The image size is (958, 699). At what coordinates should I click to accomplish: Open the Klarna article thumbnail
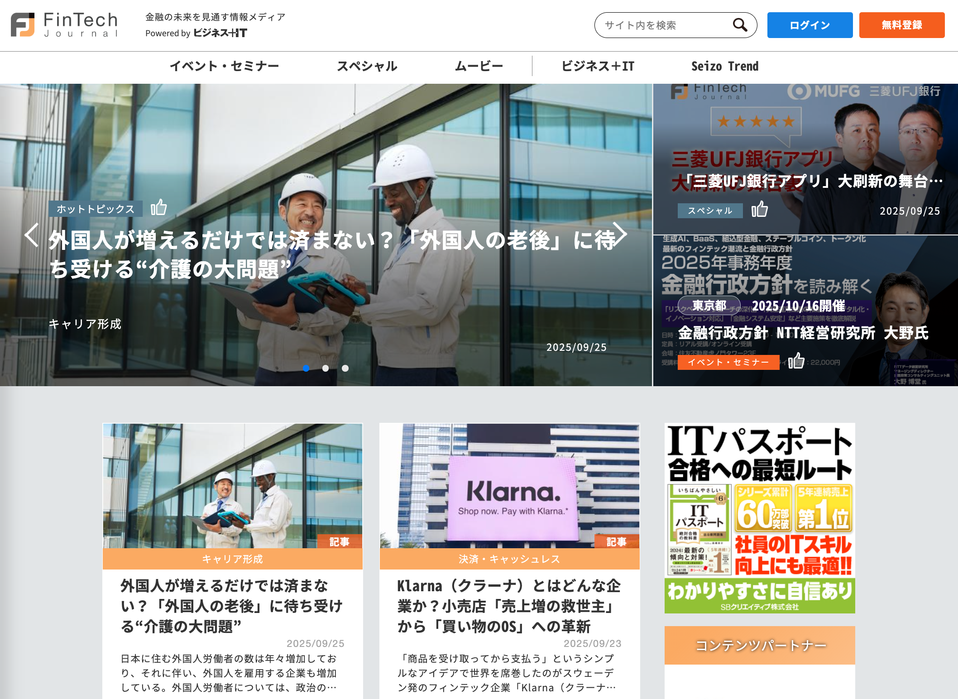pos(509,485)
